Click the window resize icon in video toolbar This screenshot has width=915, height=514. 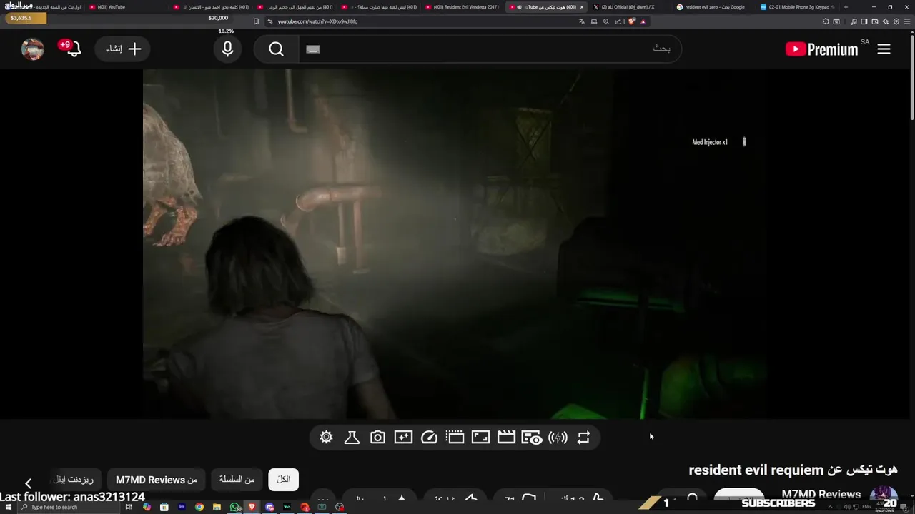click(480, 438)
